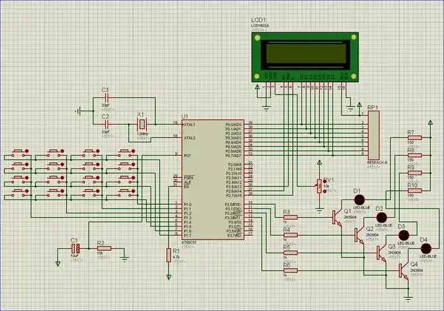Select the X1 12MHz crystal symbol
Image resolution: width=444 pixels, height=311 pixels.
point(142,125)
